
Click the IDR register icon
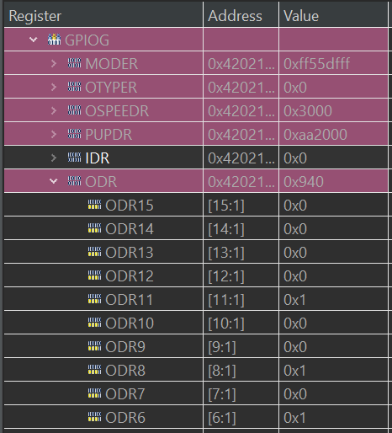pos(74,158)
